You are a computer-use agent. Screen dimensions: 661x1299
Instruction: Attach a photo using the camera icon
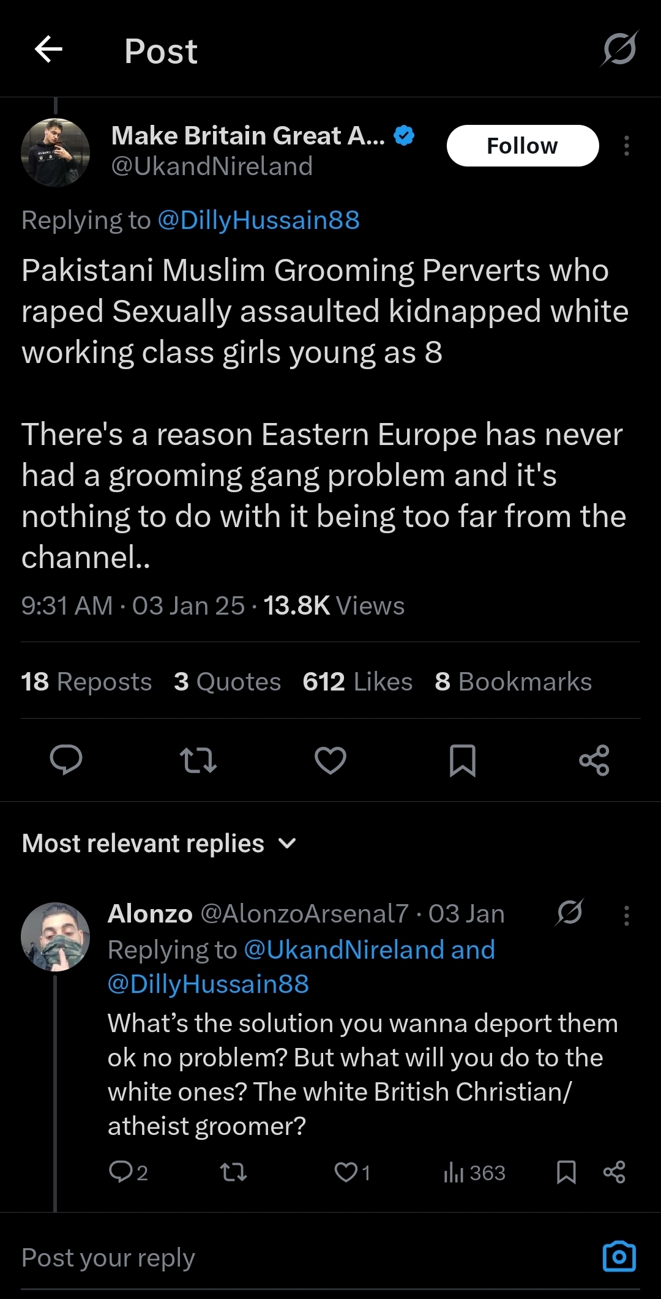pos(619,1257)
